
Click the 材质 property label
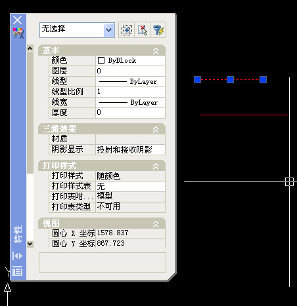(59, 139)
